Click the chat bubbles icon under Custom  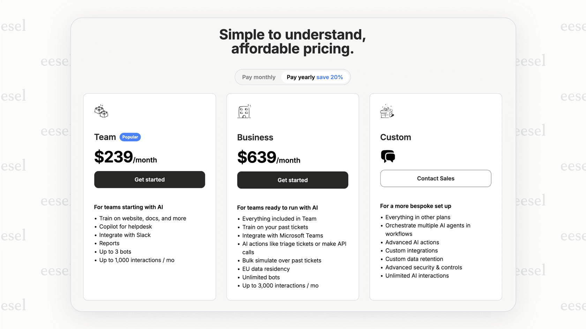pyautogui.click(x=388, y=156)
